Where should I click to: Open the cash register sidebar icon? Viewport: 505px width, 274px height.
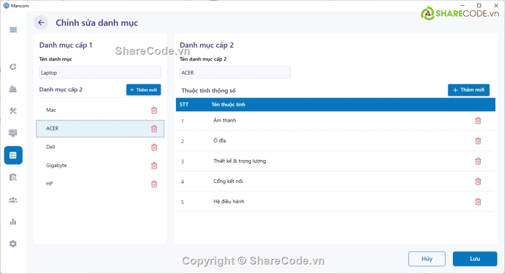(13, 89)
